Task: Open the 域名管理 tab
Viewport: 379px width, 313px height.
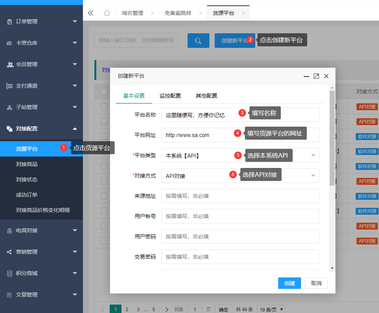Action: 133,13
